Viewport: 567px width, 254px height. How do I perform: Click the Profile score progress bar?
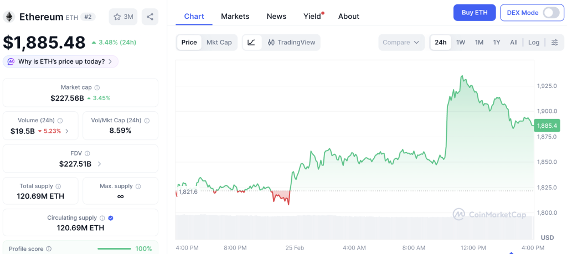click(114, 248)
